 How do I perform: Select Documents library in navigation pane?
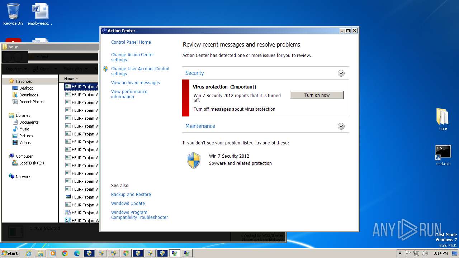29,122
